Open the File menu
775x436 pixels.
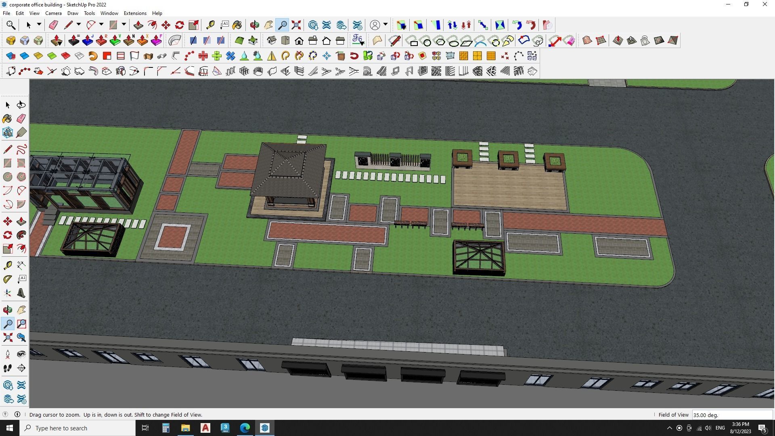[x=6, y=13]
